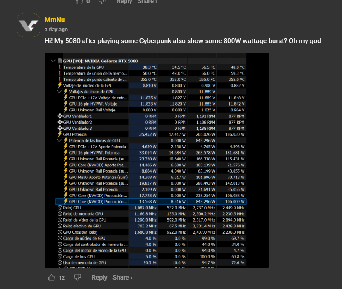The width and height of the screenshot is (342, 289).
Task: Select the 'GPU 16-pin HVPWR Potencia' row
Action: click(94, 153)
